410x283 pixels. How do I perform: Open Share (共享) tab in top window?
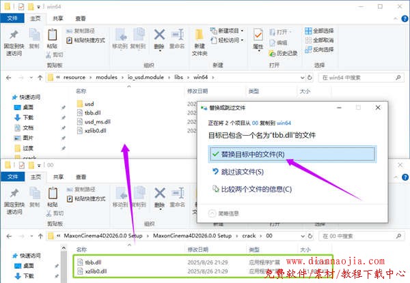click(57, 18)
